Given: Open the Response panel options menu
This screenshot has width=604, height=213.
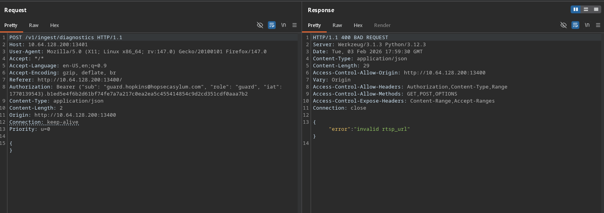Looking at the screenshot, I should pyautogui.click(x=598, y=25).
